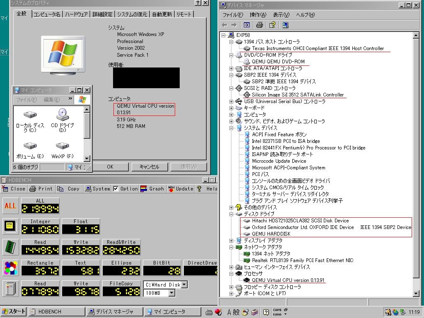
Task: Click My Computer window scrollbar up arrow
Action: pyautogui.click(x=87, y=109)
